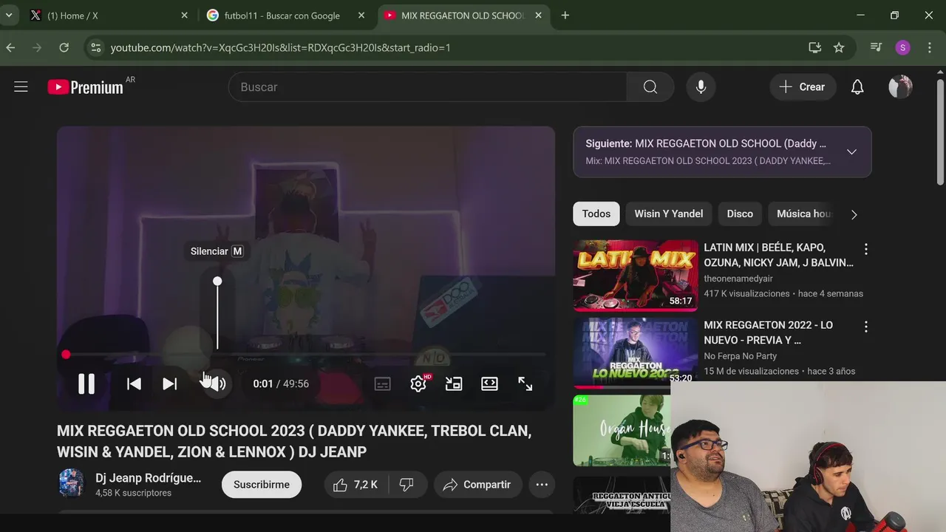Viewport: 946px width, 532px height.
Task: Open the player settings gear
Action: (418, 383)
